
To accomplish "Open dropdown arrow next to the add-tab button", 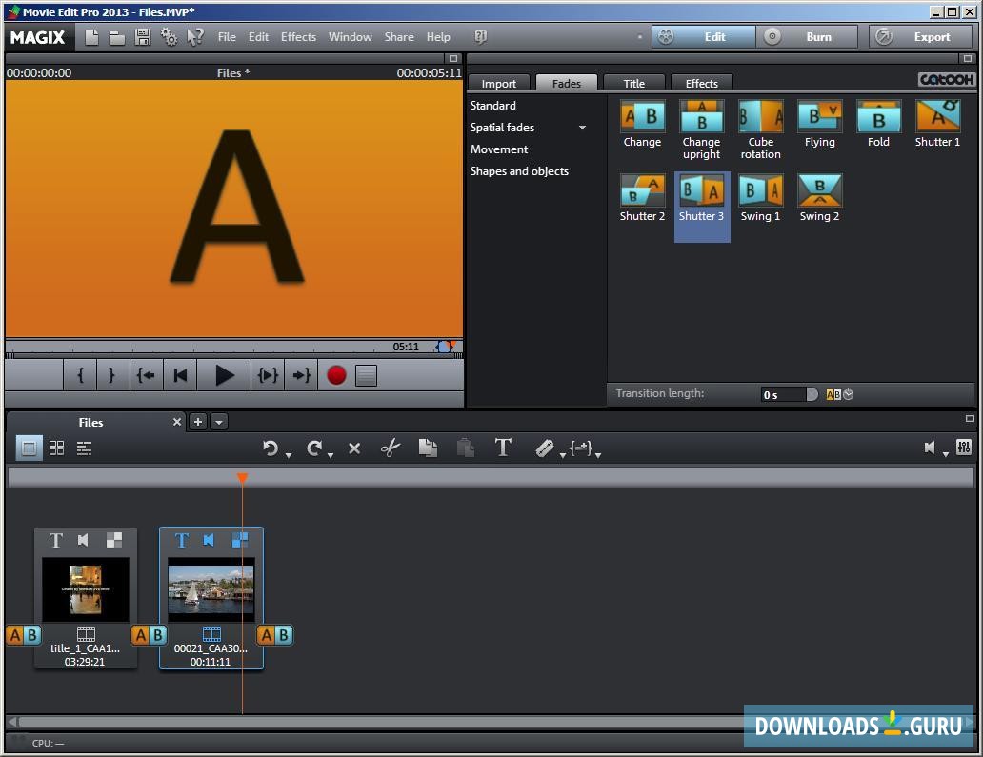I will pos(219,422).
